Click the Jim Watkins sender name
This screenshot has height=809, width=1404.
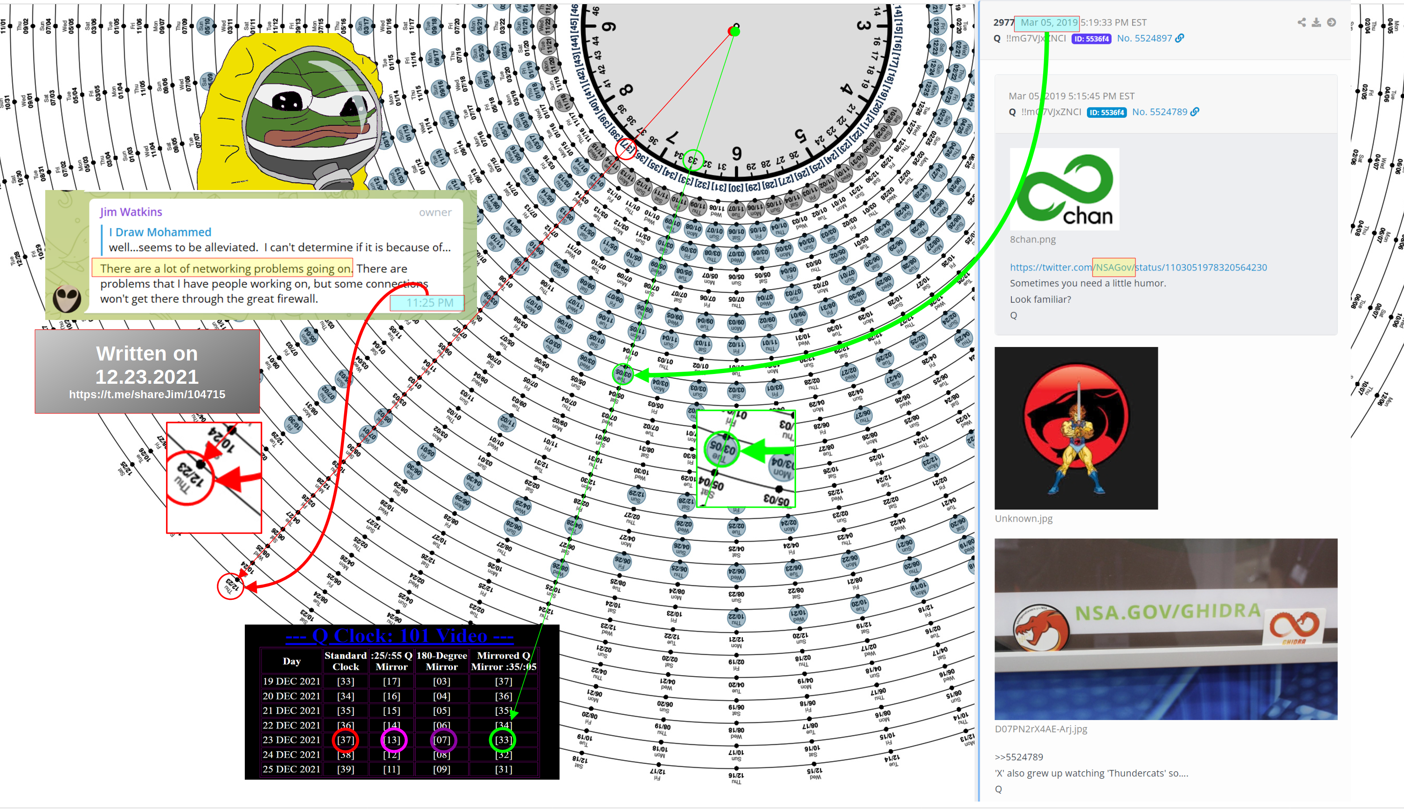coord(131,212)
